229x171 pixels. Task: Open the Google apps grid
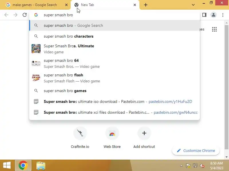click(214, 29)
